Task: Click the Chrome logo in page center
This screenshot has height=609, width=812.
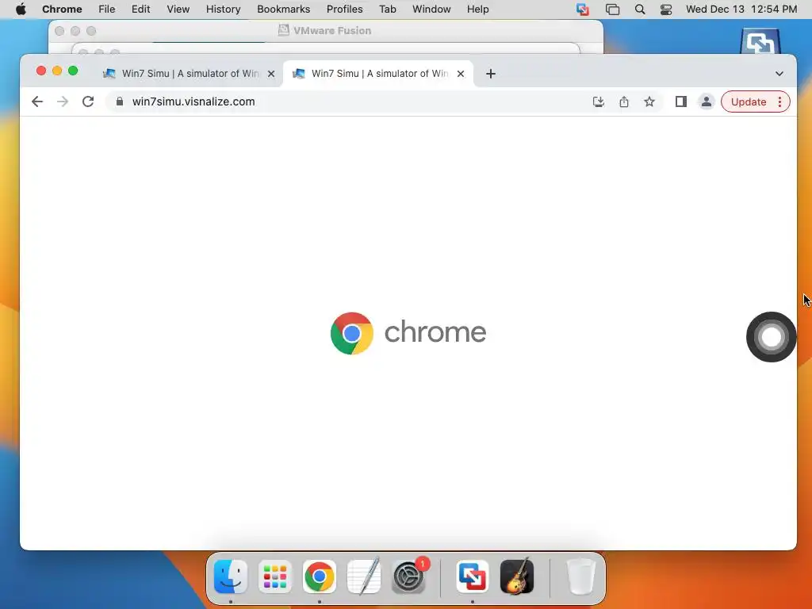Action: tap(351, 333)
